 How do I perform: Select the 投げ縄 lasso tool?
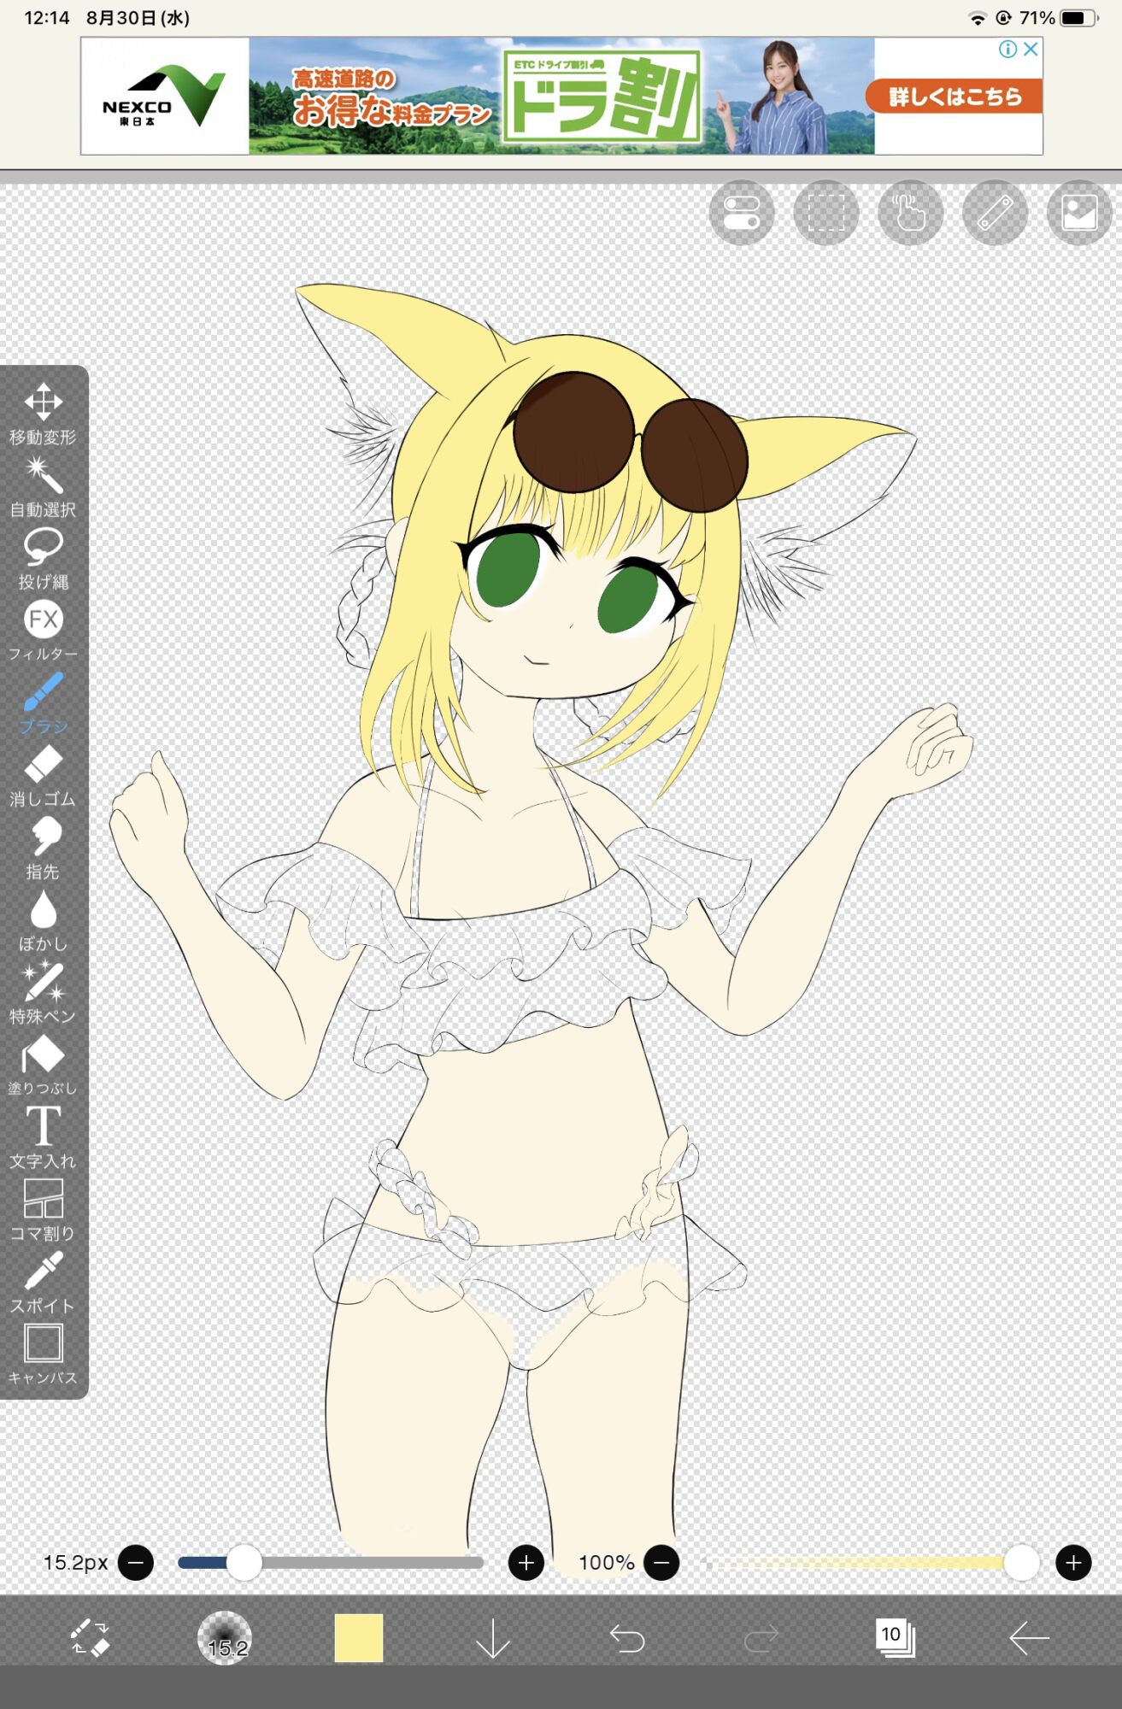[x=43, y=559]
